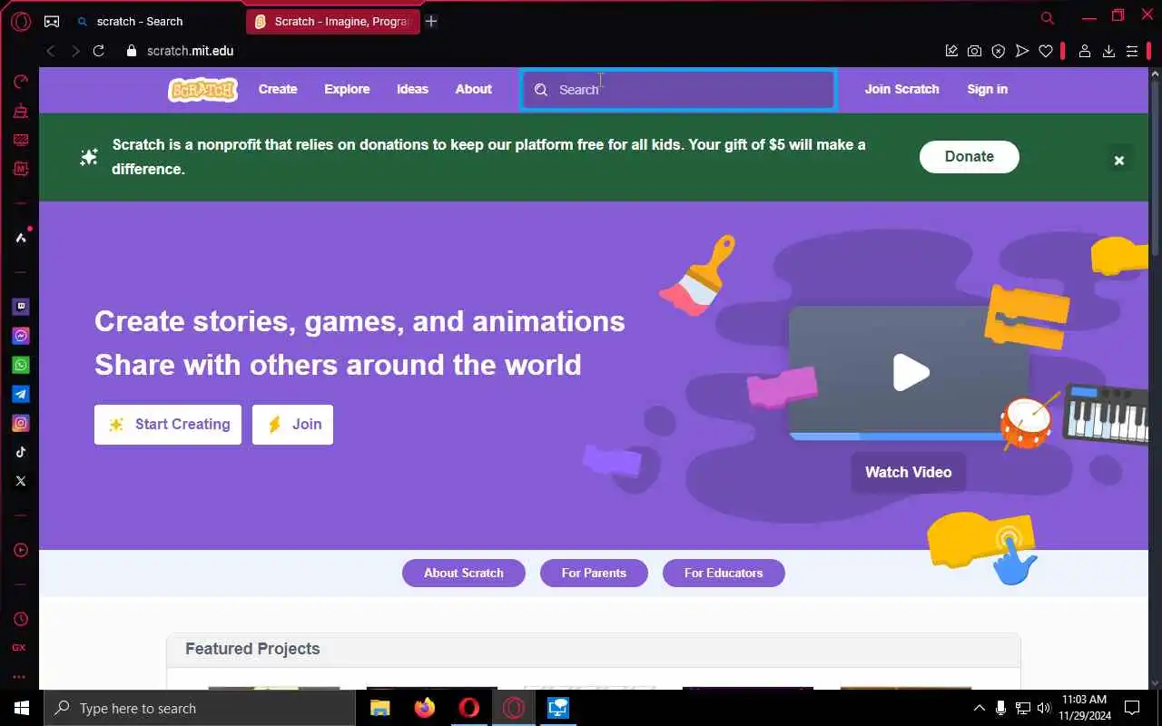Click the Start Creating button
Viewport: 1162px width, 726px height.
[168, 425]
